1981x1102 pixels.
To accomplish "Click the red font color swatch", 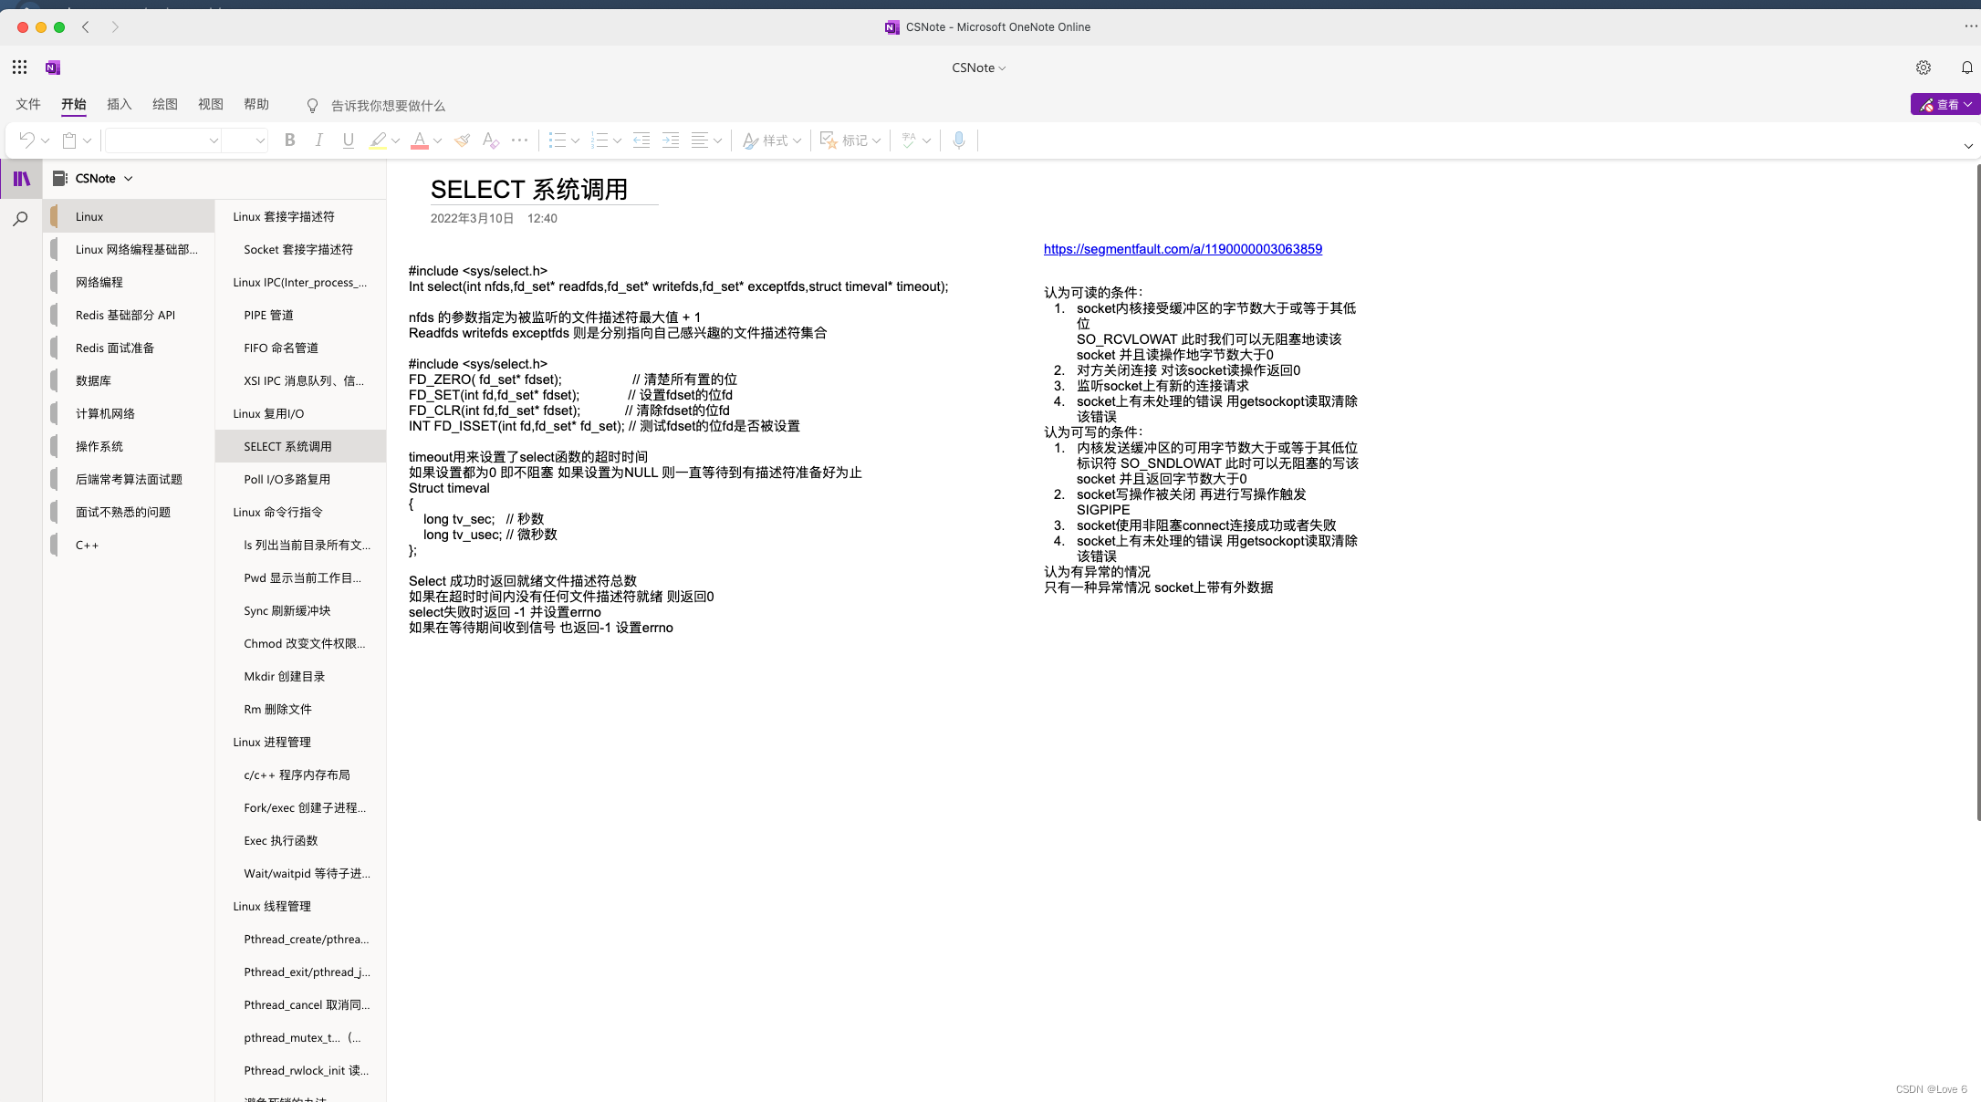I will [x=419, y=140].
